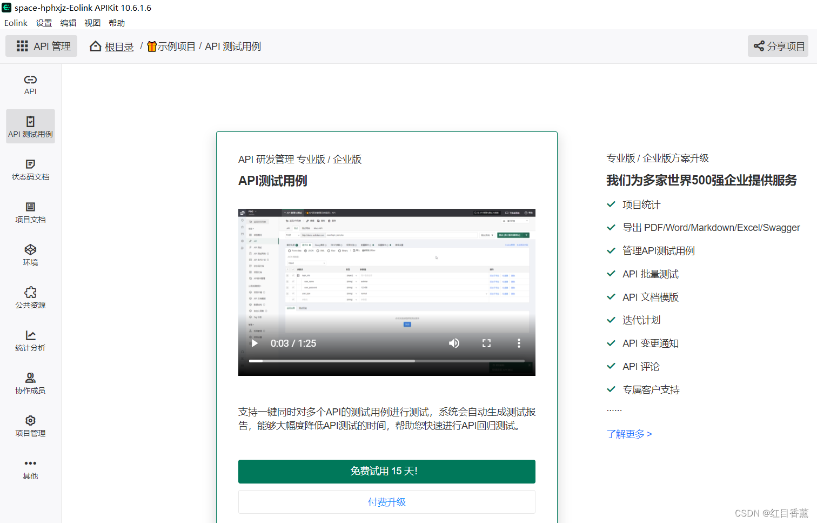This screenshot has width=817, height=523.
Task: Click 专业版 / 企业版方案升级 heading
Action: point(658,158)
